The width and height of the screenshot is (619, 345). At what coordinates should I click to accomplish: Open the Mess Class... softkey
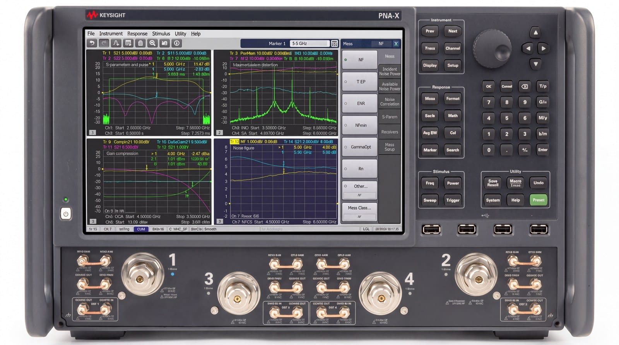tap(359, 211)
